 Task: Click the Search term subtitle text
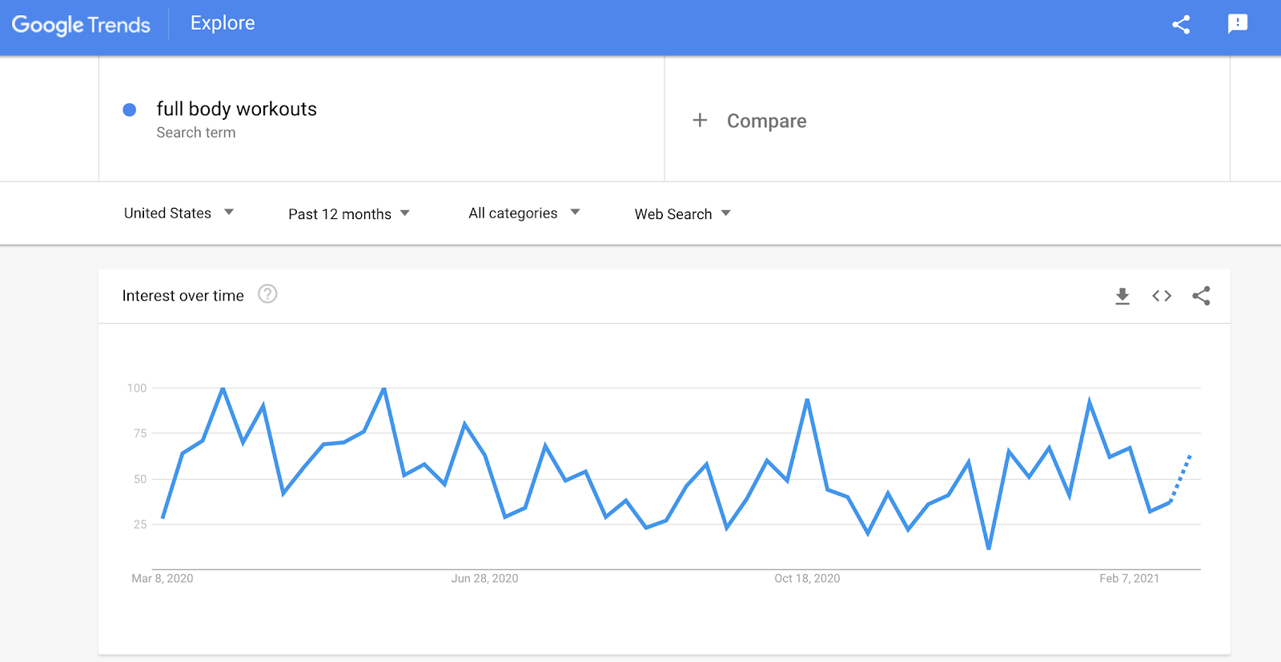(196, 133)
